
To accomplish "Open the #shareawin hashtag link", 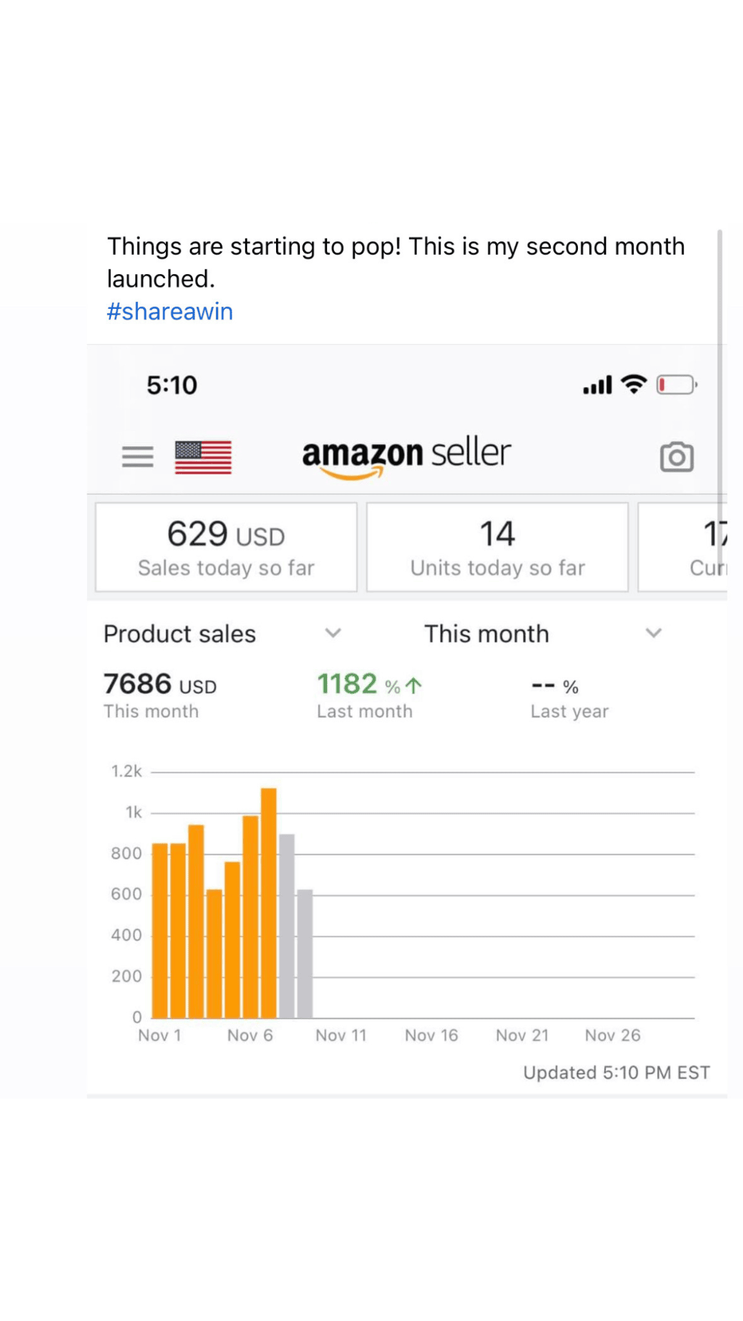I will pos(170,312).
